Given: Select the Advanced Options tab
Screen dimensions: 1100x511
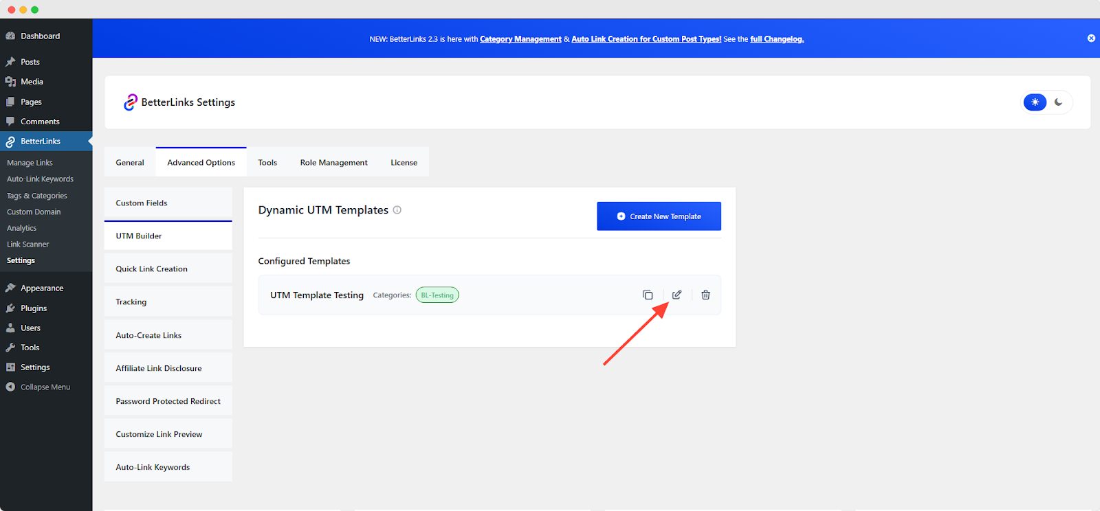Looking at the screenshot, I should 201,163.
